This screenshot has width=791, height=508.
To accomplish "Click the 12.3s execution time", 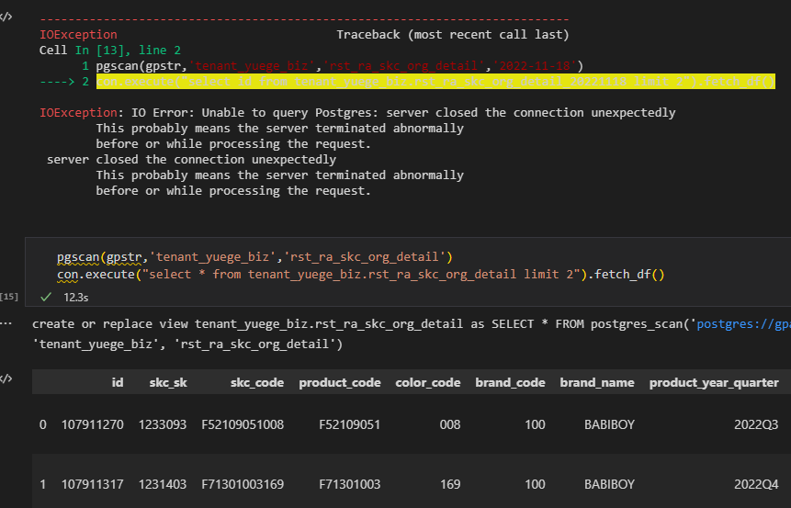I will (x=75, y=298).
